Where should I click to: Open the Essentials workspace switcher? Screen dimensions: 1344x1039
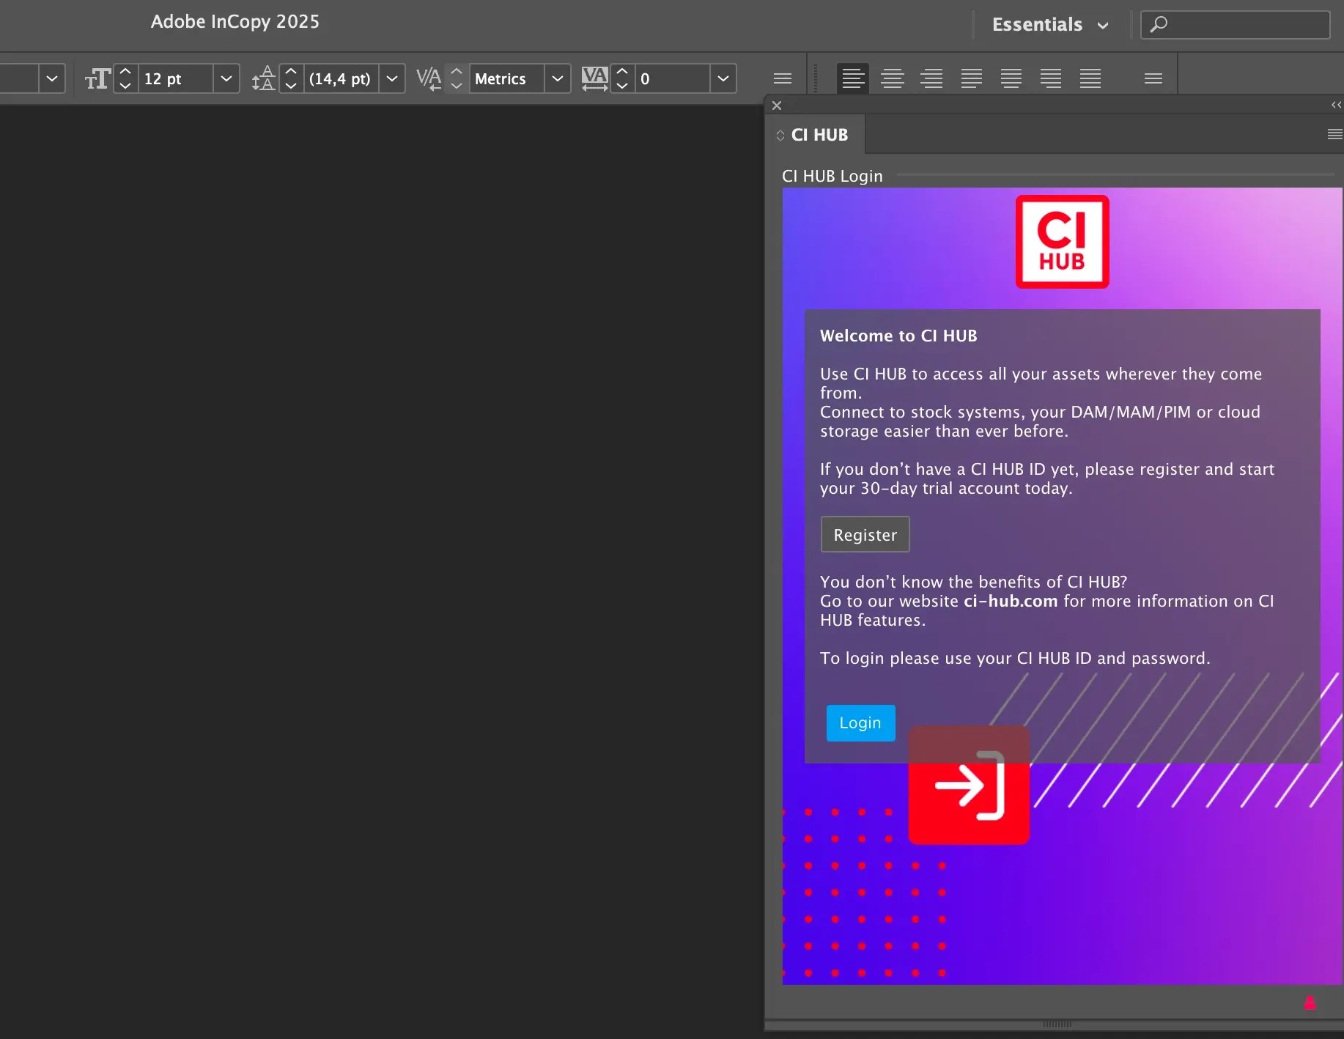click(1049, 24)
